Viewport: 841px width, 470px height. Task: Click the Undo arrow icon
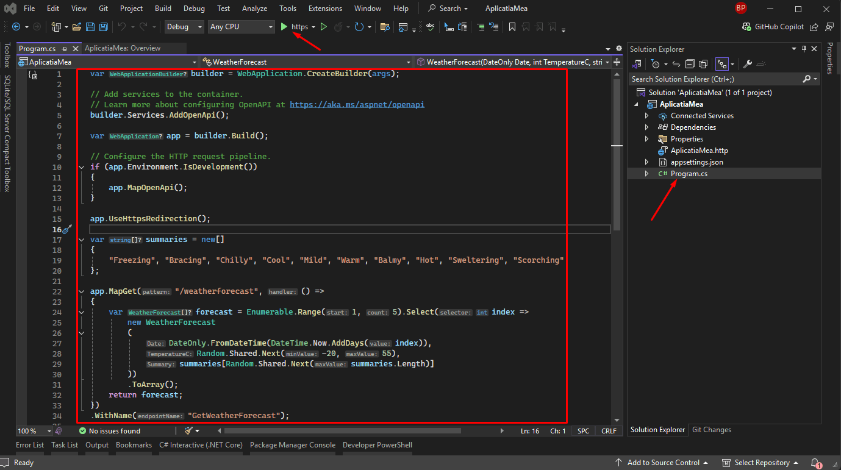122,27
